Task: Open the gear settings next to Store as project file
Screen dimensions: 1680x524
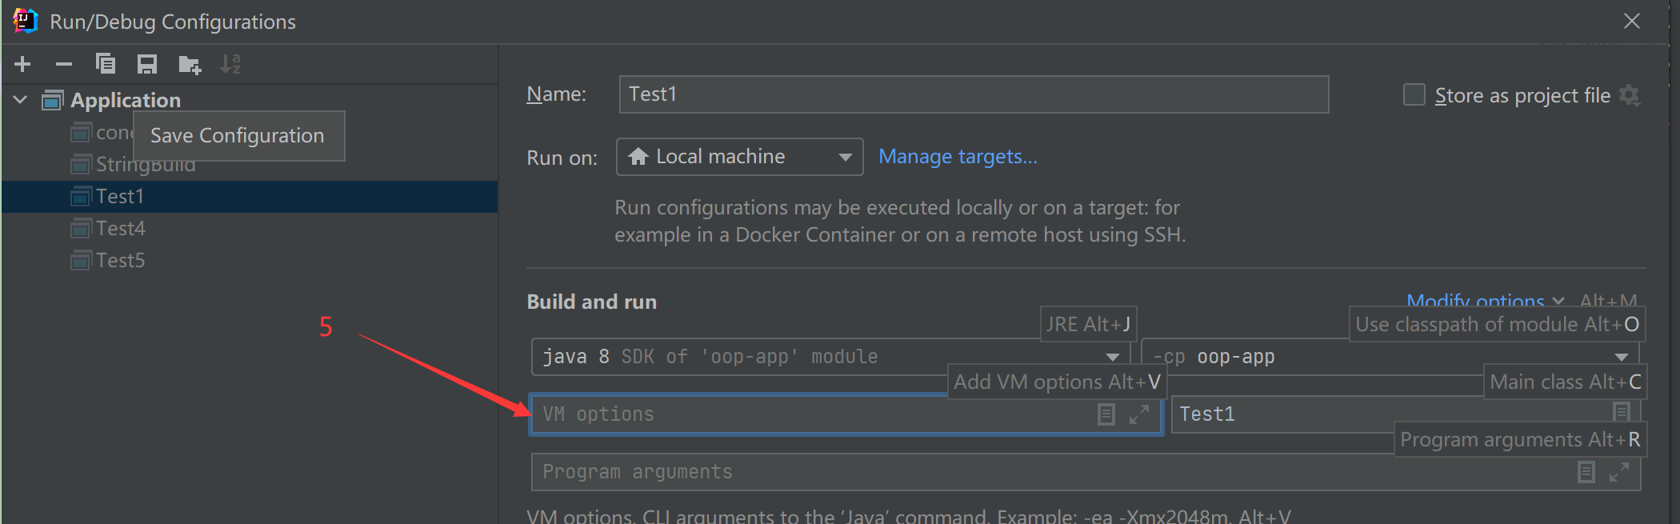Action: point(1630,95)
